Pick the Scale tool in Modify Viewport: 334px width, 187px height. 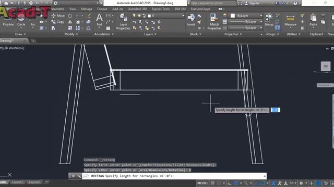70,28
